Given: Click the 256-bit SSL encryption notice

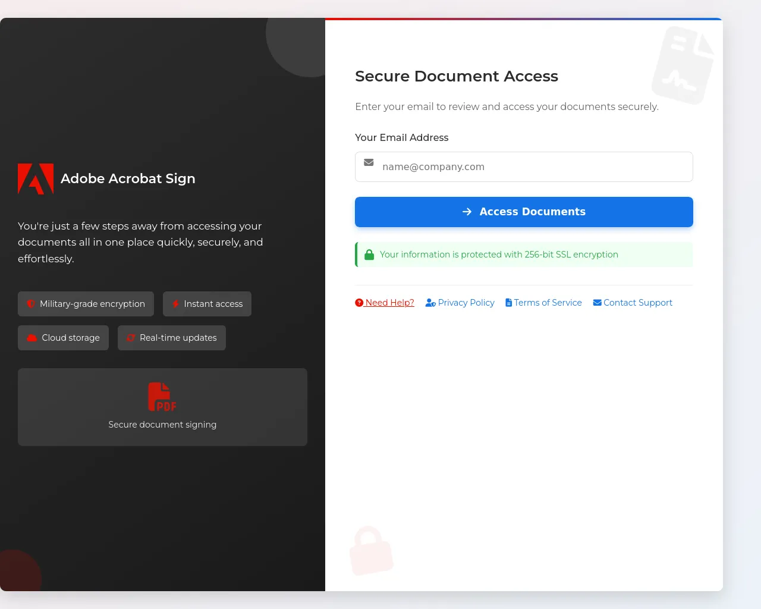Looking at the screenshot, I should click(524, 255).
